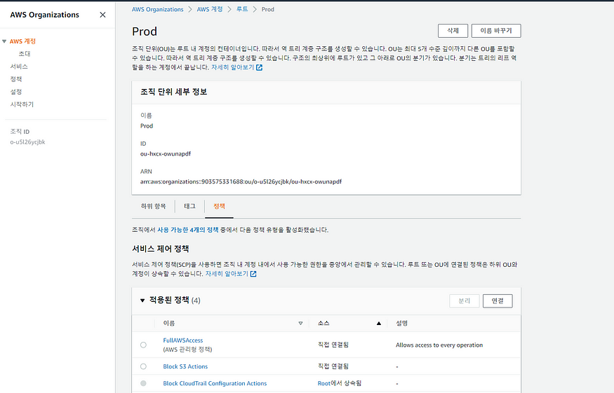Open the FullAWSAccess policy link
Viewport: 614px width, 393px height.
tap(183, 340)
